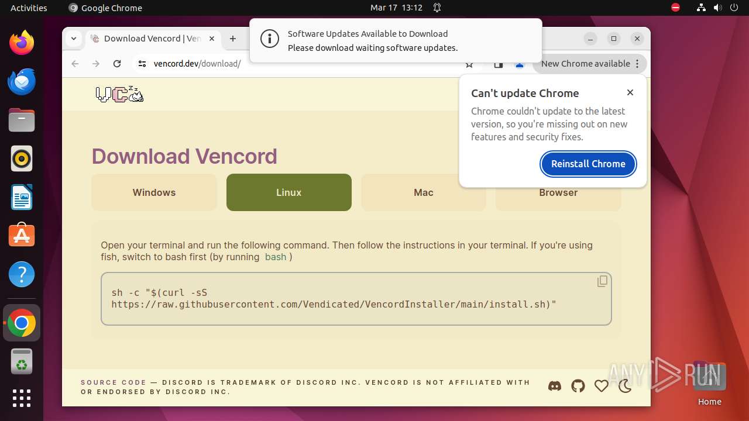Open clock calendar Mar 17 13:12
Image resolution: width=749 pixels, height=421 pixels.
pos(396,8)
